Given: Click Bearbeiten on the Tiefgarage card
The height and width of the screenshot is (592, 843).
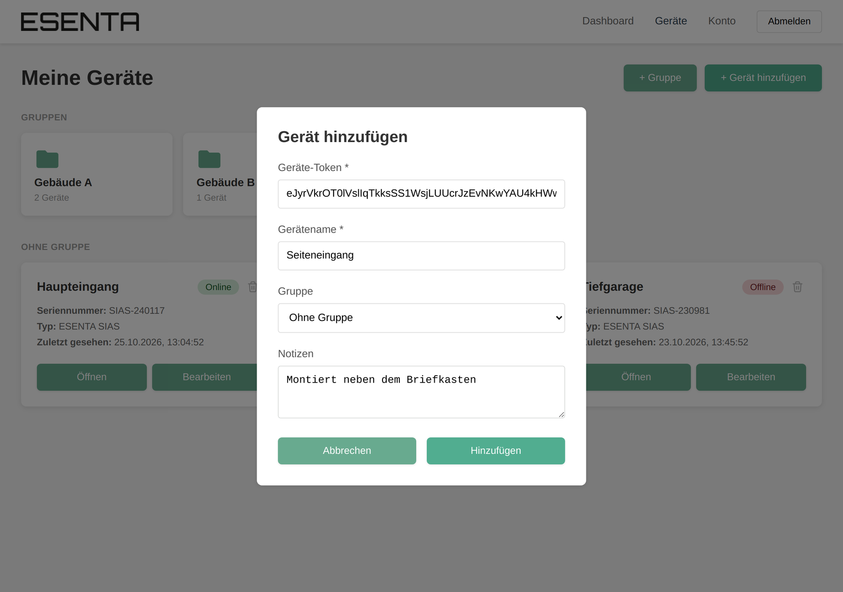Looking at the screenshot, I should click(751, 377).
